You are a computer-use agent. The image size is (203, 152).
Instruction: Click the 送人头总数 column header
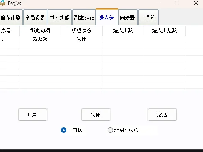click(165, 30)
